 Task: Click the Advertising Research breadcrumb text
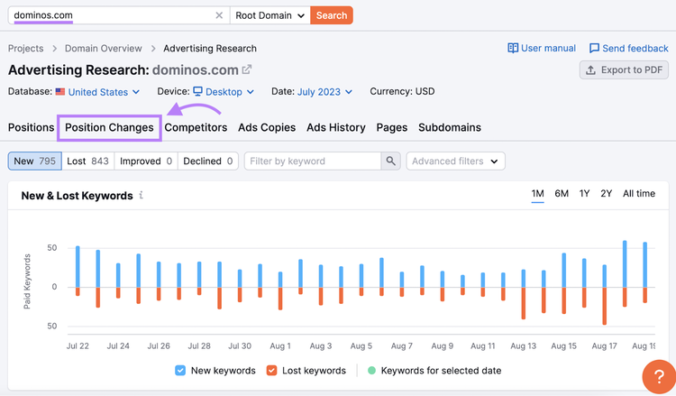point(210,49)
